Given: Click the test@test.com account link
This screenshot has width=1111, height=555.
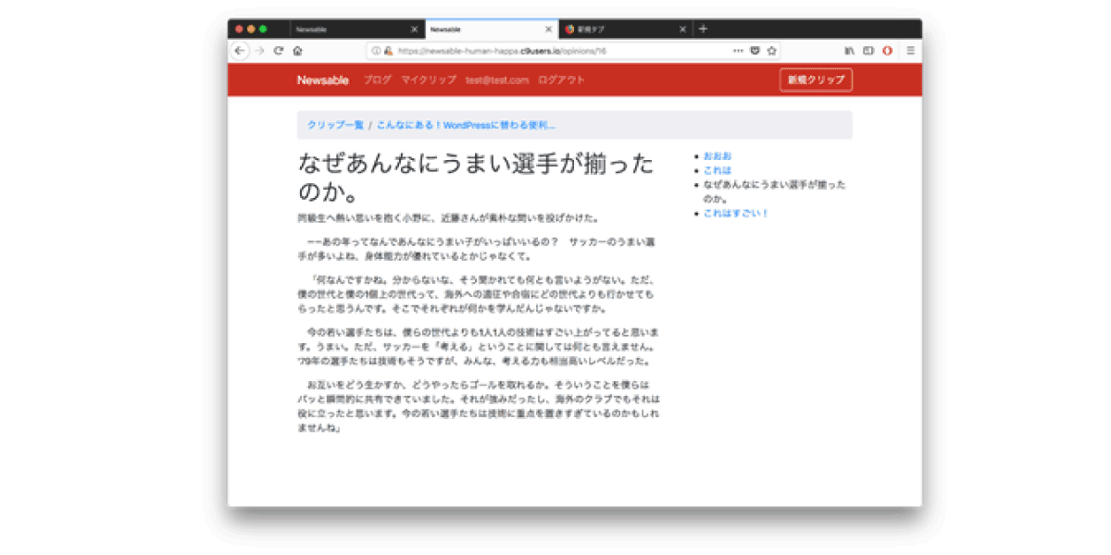Looking at the screenshot, I should tap(497, 80).
